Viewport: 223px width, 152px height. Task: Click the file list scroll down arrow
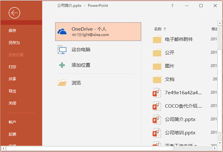pos(220,143)
